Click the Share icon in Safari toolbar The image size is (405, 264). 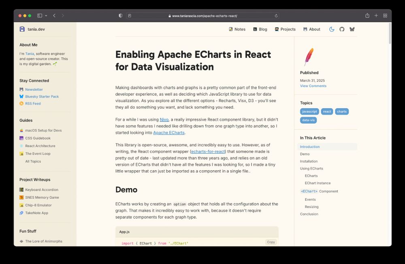click(367, 15)
